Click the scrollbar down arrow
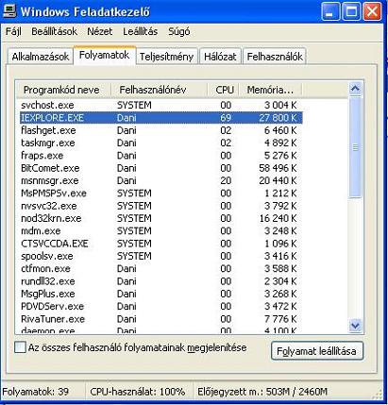The image size is (388, 405). pos(355,325)
